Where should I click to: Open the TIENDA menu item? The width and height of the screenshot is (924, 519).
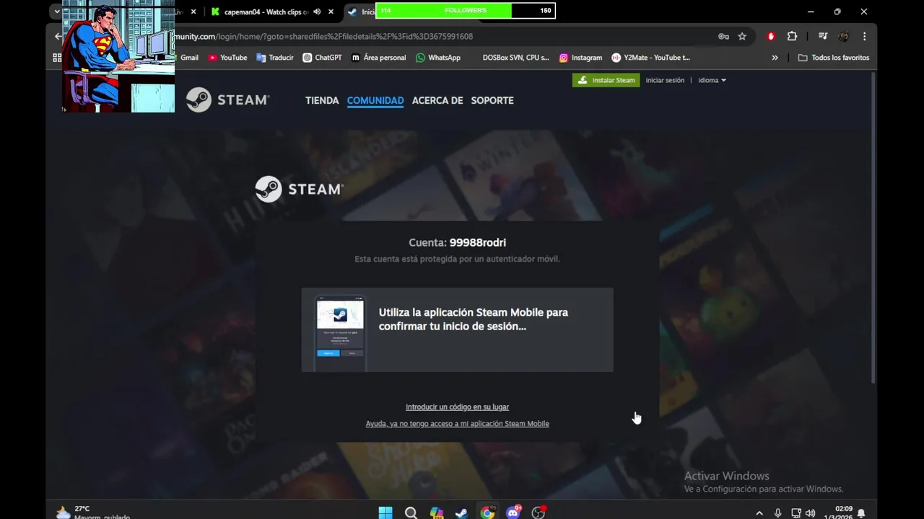click(x=322, y=100)
